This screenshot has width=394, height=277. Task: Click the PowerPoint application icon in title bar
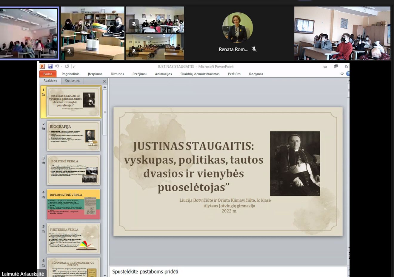pos(42,66)
